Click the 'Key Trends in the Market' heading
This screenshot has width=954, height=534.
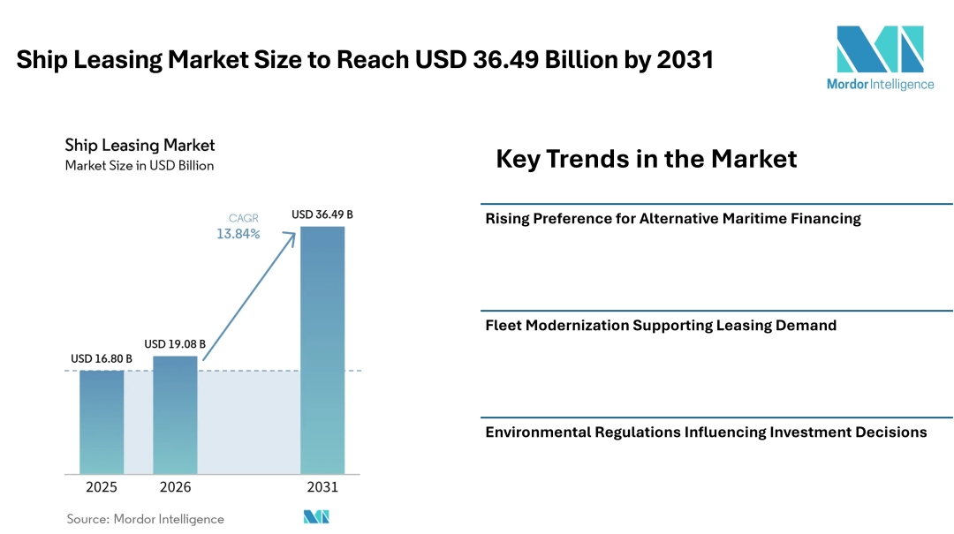pos(646,159)
